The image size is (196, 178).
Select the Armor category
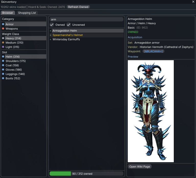[26, 24]
